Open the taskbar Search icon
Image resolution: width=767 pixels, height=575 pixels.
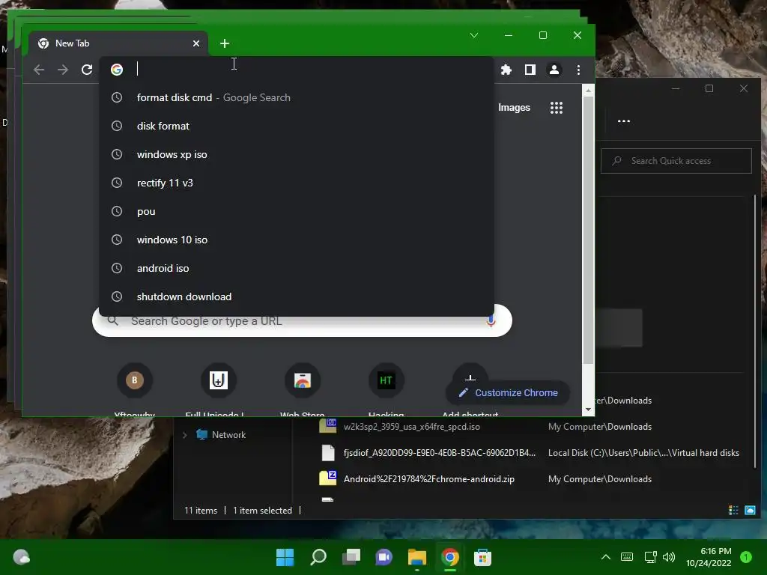click(x=318, y=557)
